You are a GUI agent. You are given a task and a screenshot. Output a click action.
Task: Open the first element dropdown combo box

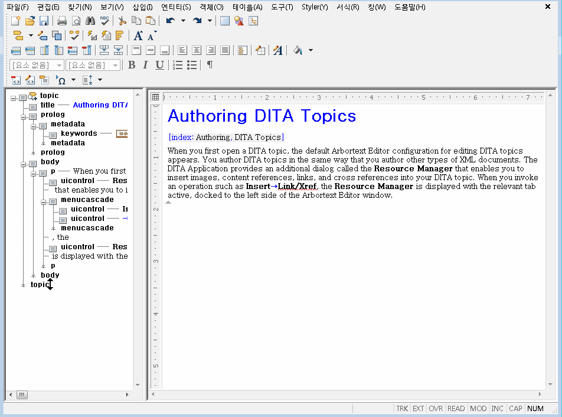point(37,65)
